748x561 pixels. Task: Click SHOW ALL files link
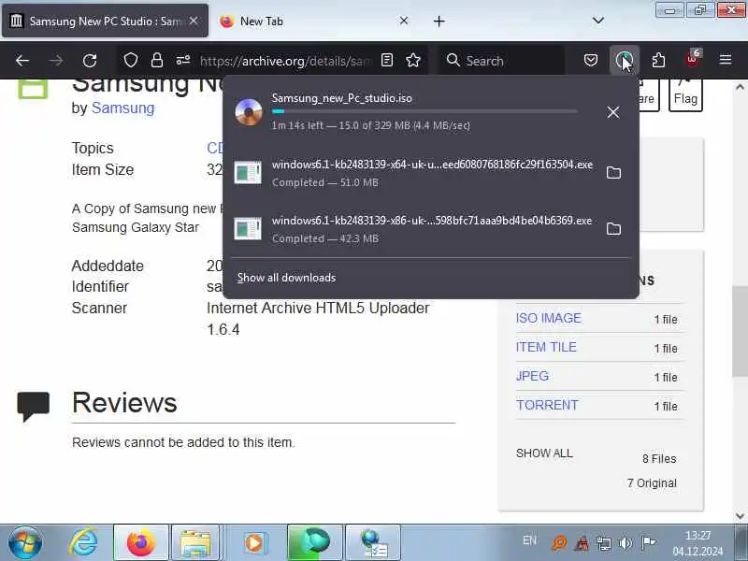coord(544,453)
